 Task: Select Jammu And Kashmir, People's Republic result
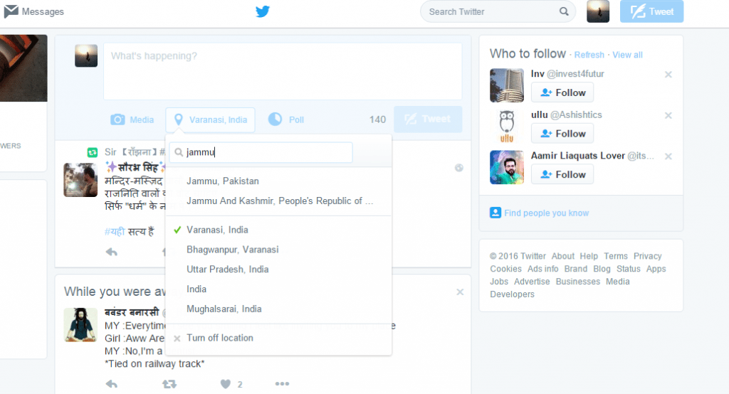pos(278,201)
